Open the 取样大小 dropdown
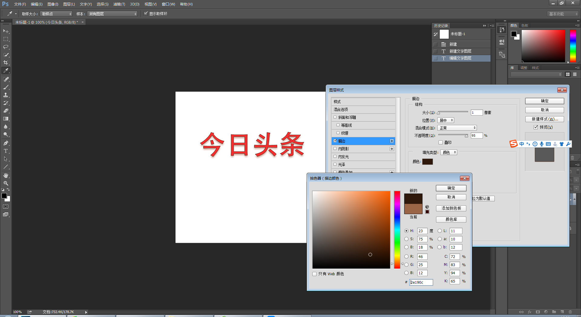The height and width of the screenshot is (317, 581). click(x=56, y=14)
